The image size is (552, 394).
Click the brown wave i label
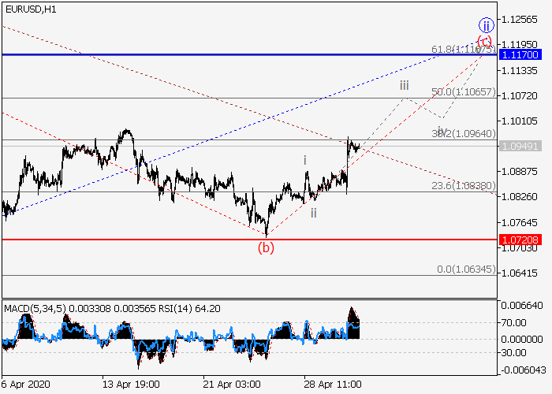305,160
